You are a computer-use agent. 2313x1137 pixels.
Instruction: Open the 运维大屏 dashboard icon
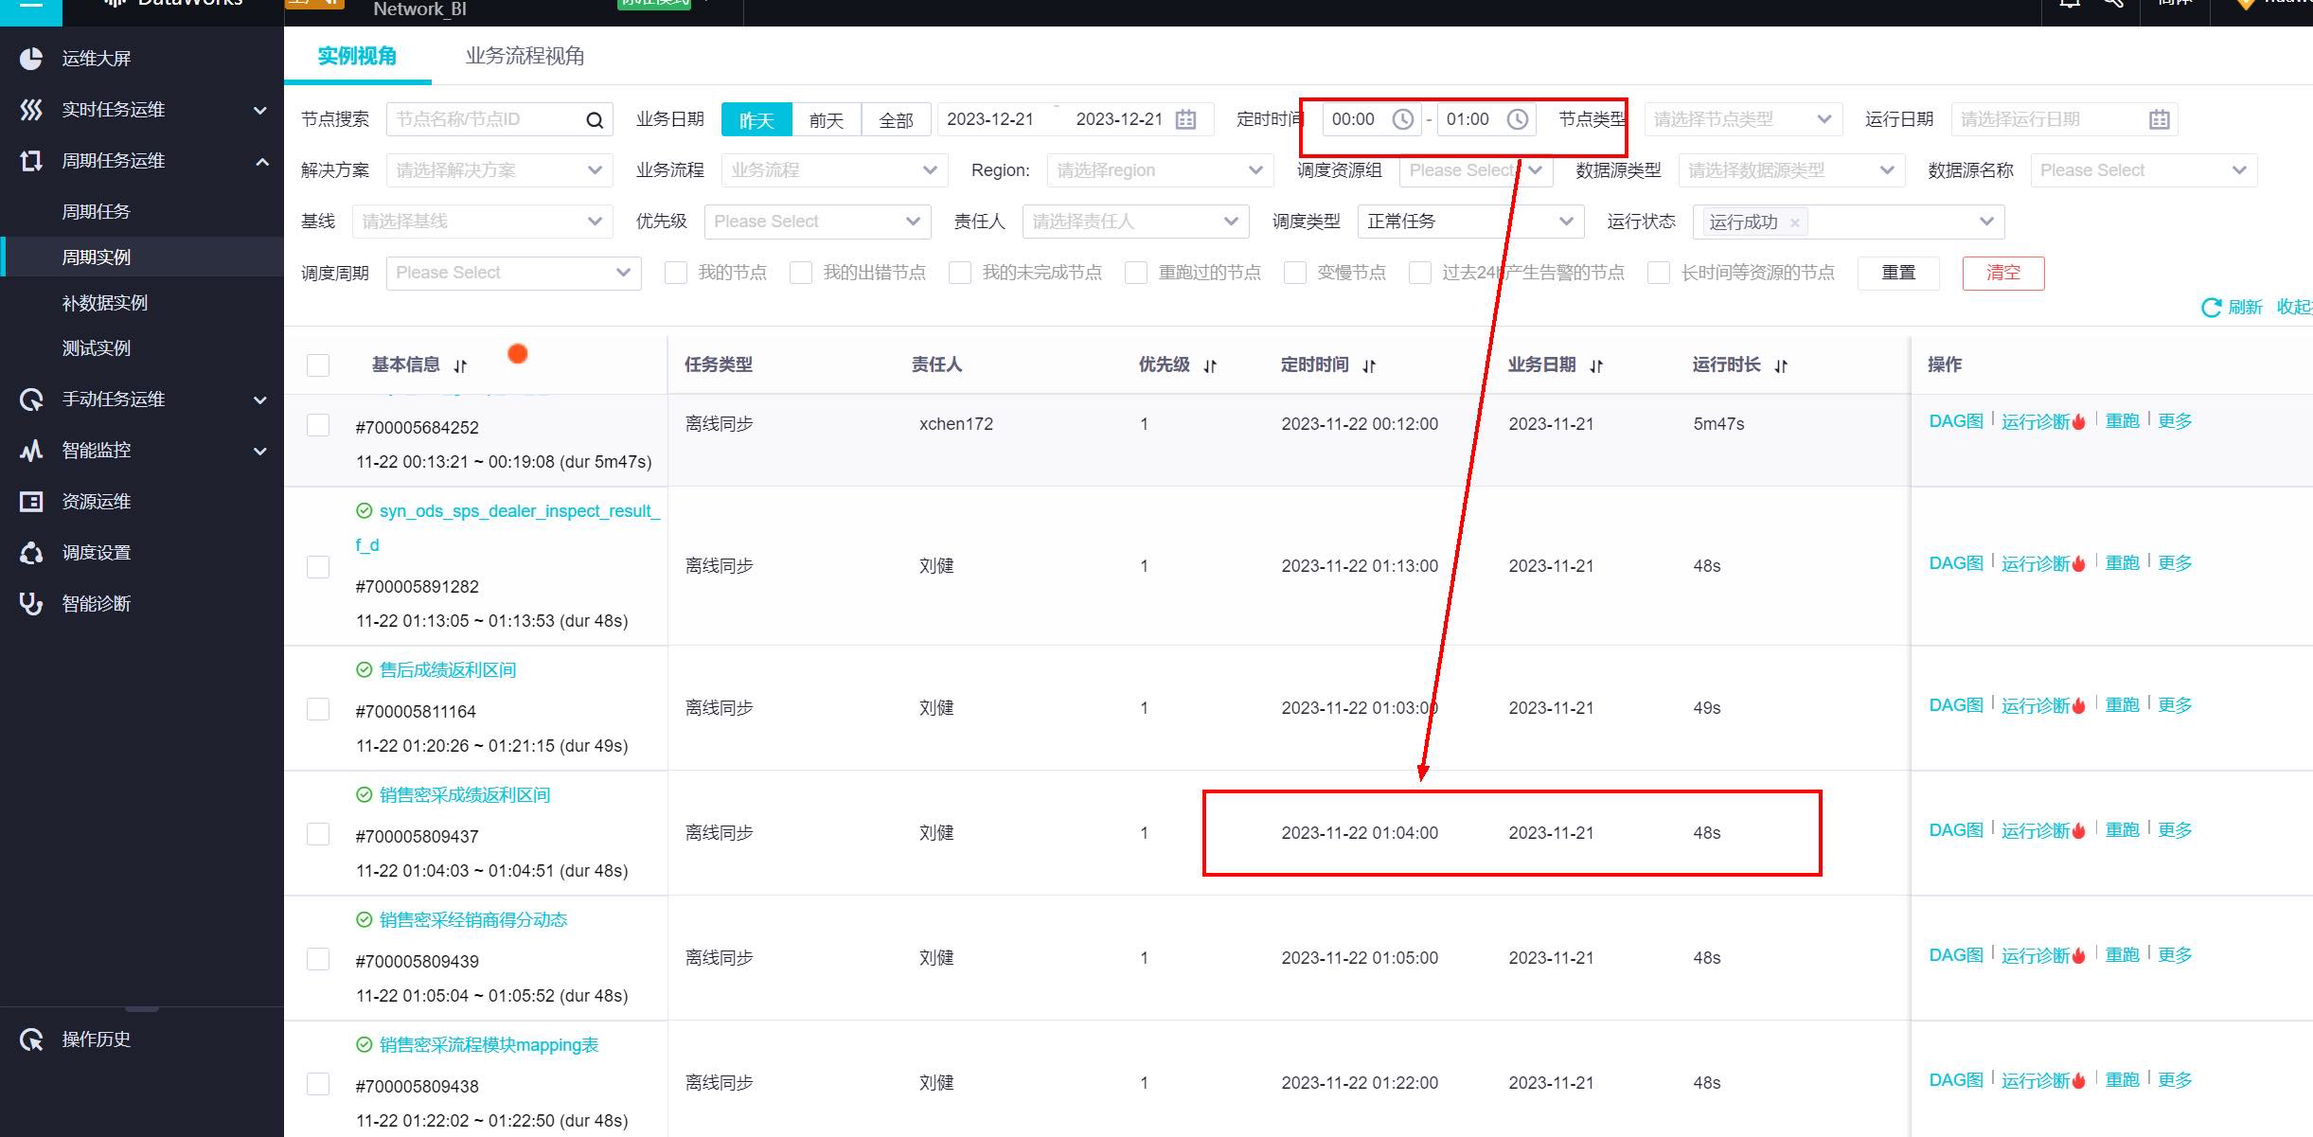pos(31,59)
